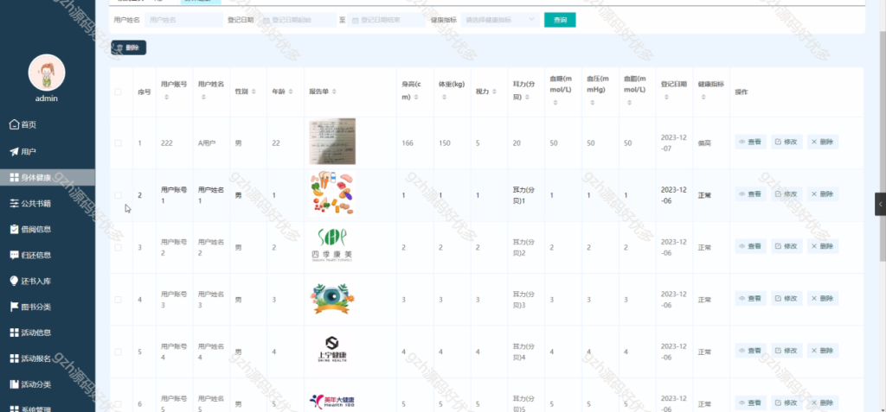Tick the checkbox for row 2 (用户姓名1)
Image resolution: width=886 pixels, height=412 pixels.
point(118,195)
